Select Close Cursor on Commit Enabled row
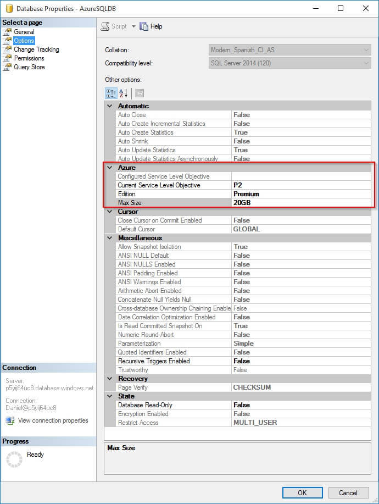379x504 pixels. (243, 220)
